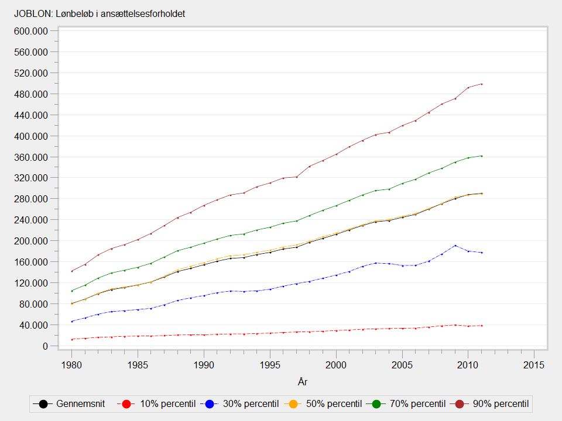Click the 600.000 y-axis tick label
The image size is (562, 421).
click(30, 31)
